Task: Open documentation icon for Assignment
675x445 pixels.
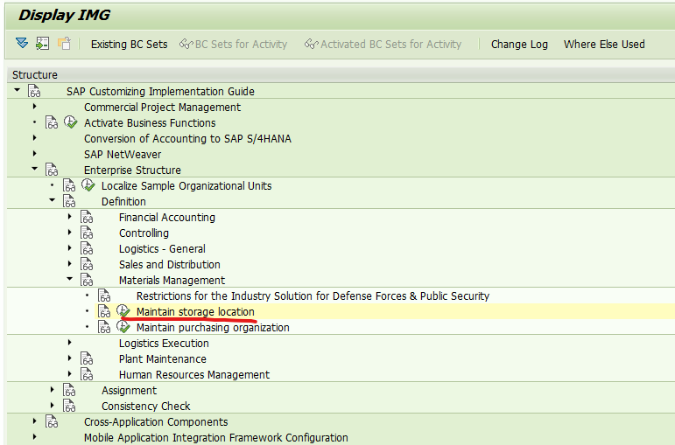Action: [69, 391]
